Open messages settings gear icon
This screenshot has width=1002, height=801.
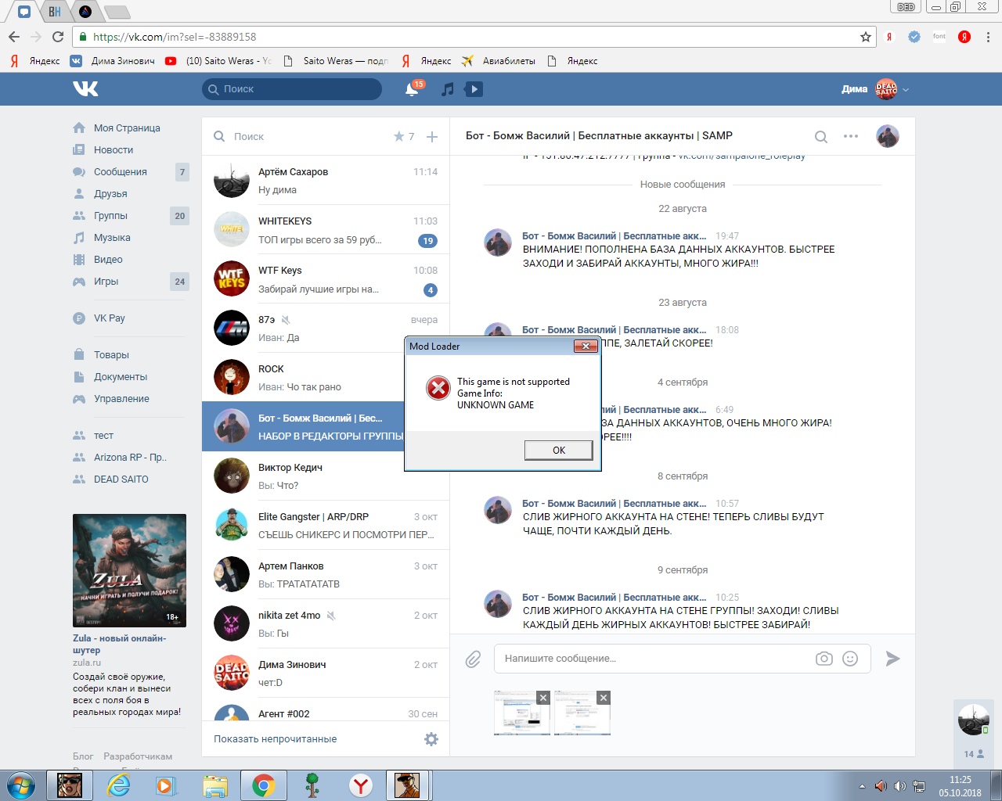431,739
